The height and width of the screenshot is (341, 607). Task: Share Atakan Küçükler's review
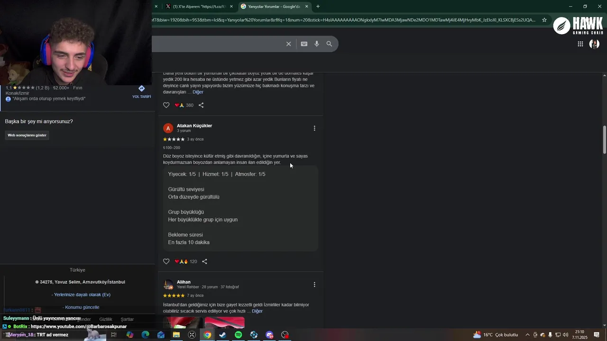(x=204, y=261)
